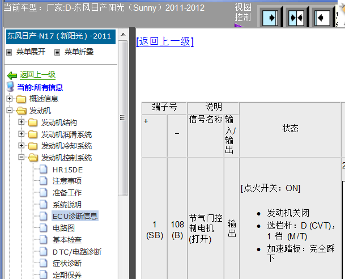
Task: Click the 加速踏板：完全踩下 bullet text
Action: tap(301, 253)
